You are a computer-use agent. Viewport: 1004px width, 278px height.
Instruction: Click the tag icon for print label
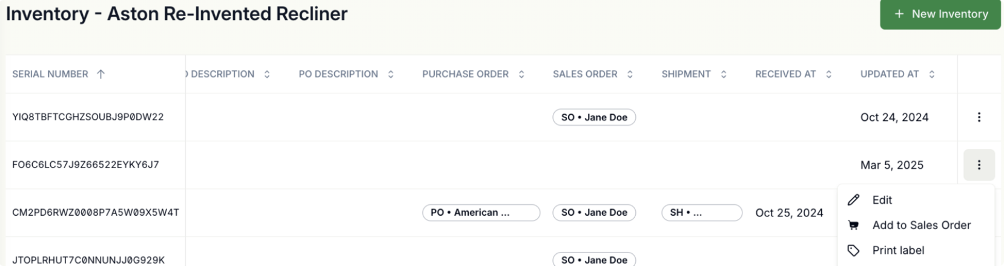[853, 251]
